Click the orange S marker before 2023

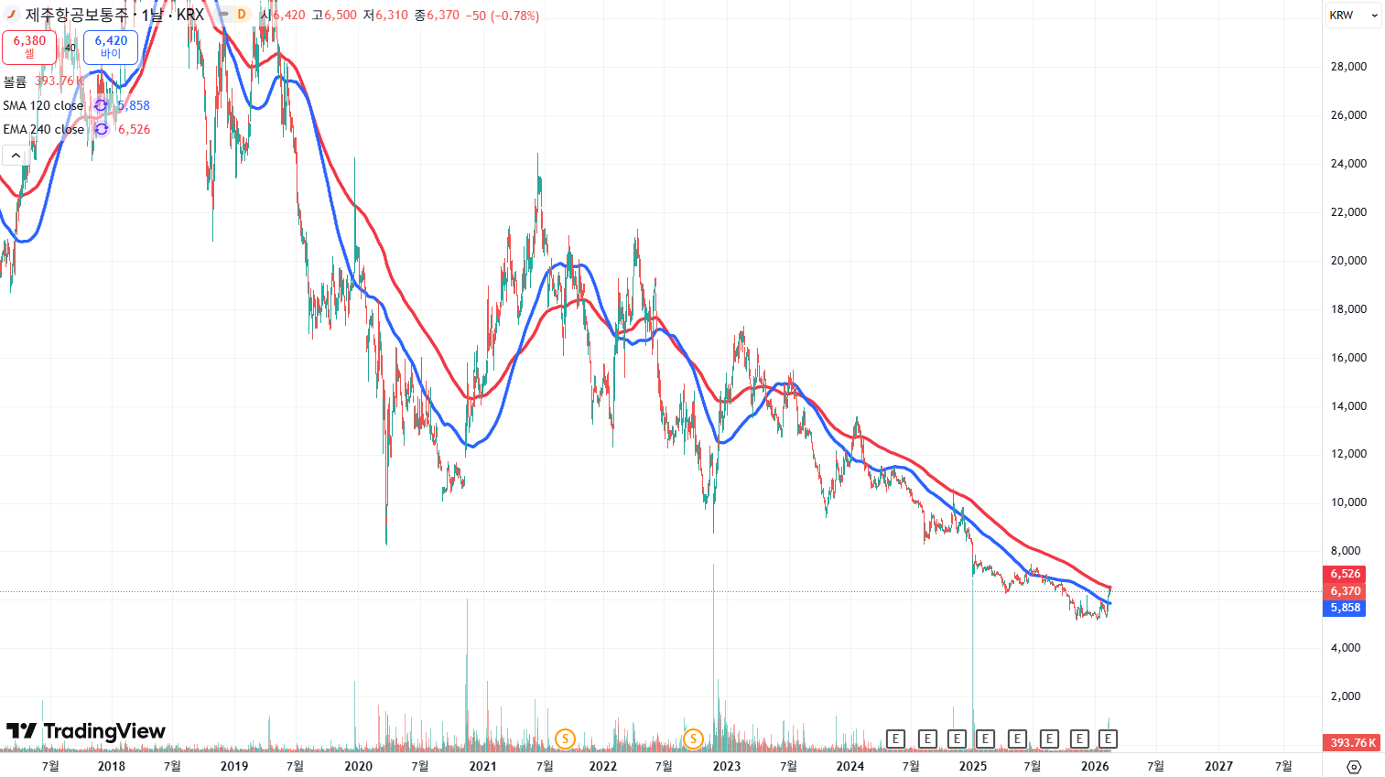click(693, 739)
